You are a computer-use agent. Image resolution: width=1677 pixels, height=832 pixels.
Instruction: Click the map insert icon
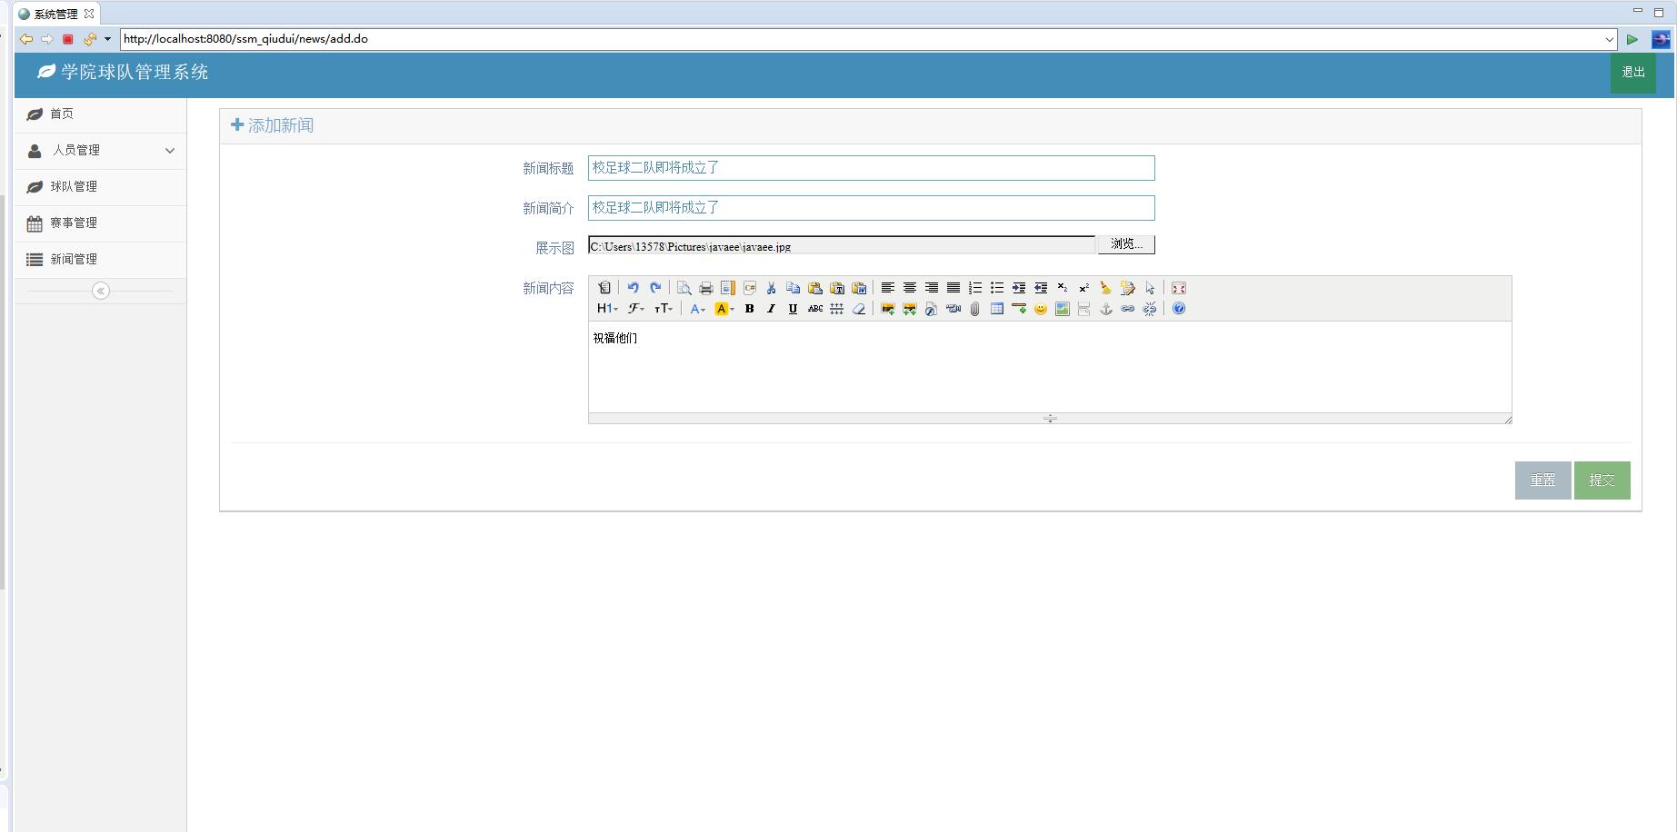point(1063,309)
